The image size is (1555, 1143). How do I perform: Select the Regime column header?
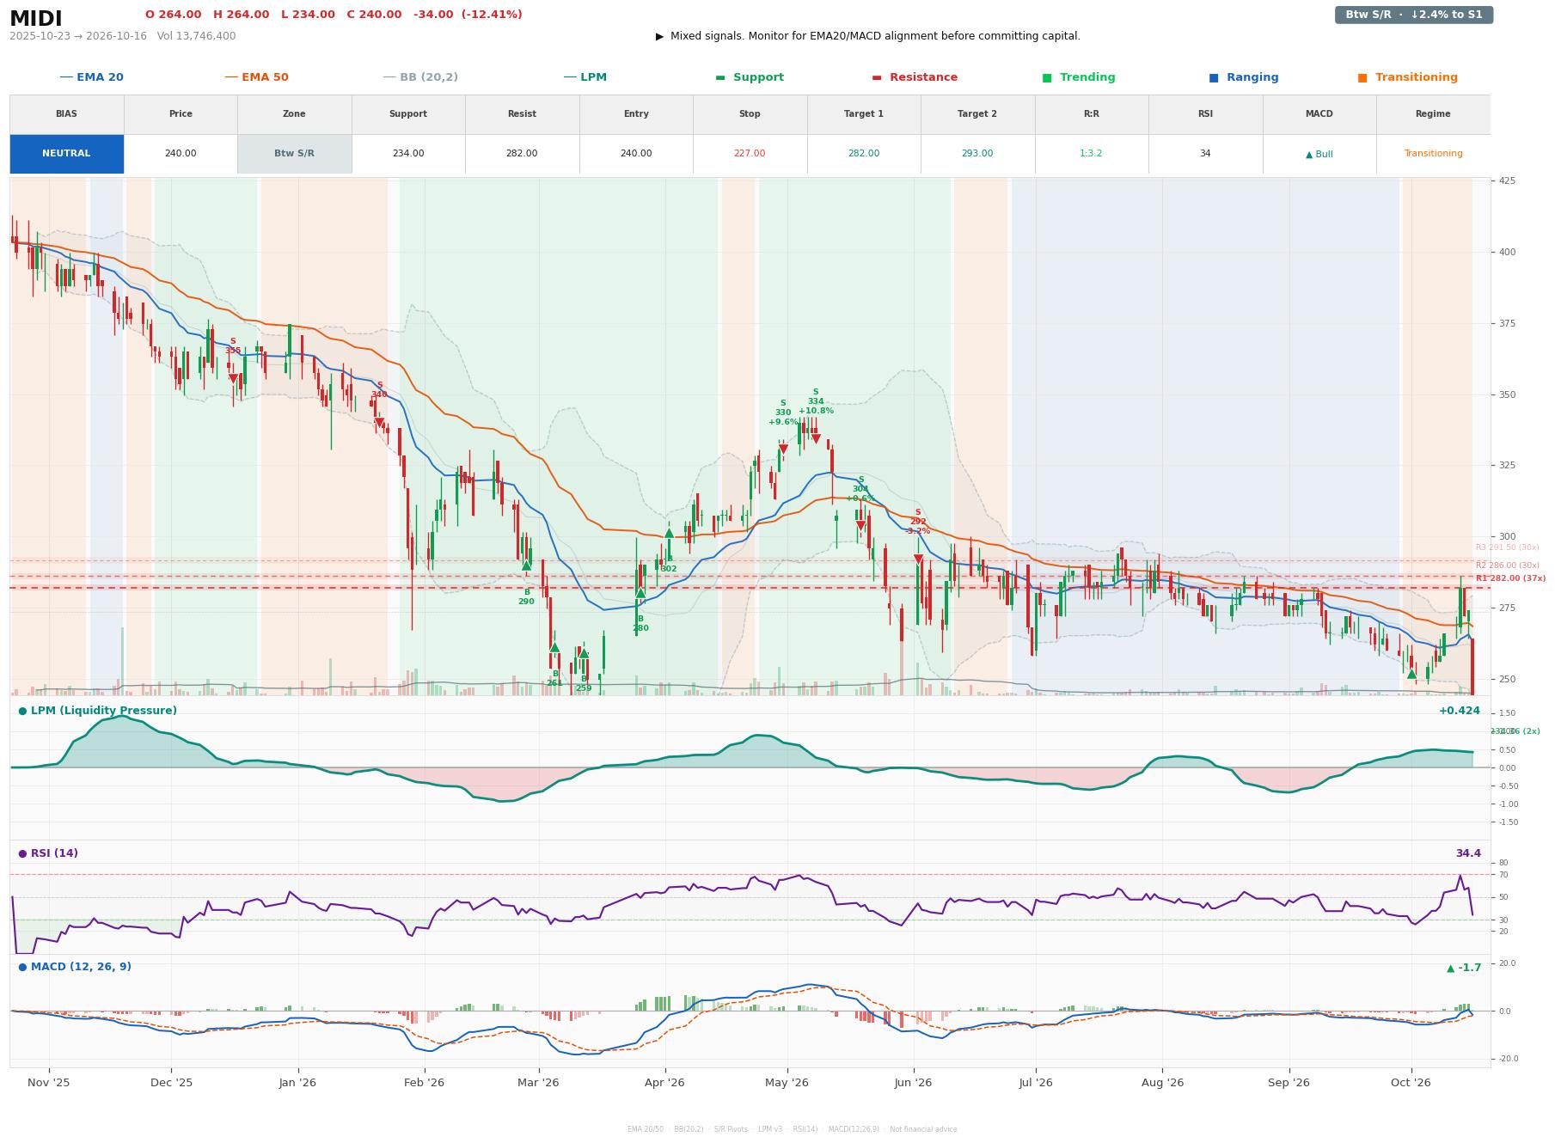(x=1433, y=114)
